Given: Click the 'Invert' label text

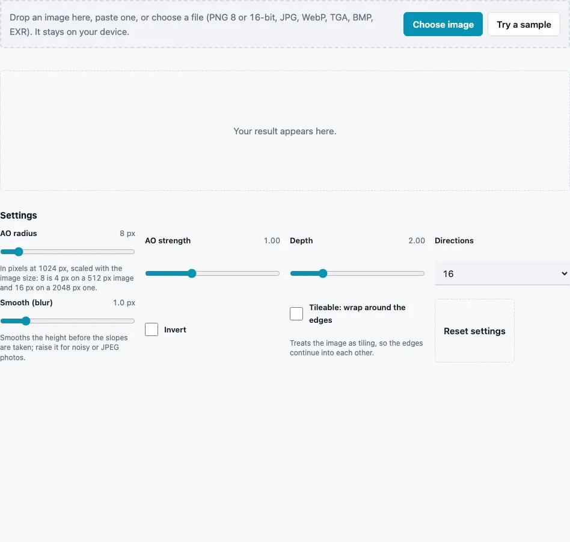Looking at the screenshot, I should 175,330.
